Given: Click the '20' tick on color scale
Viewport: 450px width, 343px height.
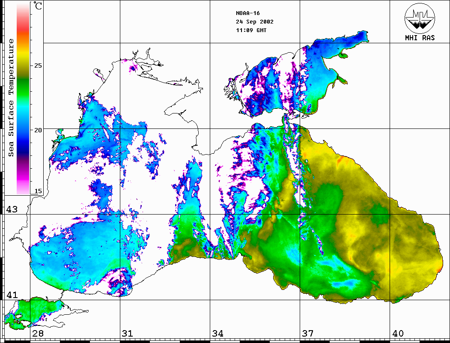Looking at the screenshot, I should click(38, 130).
